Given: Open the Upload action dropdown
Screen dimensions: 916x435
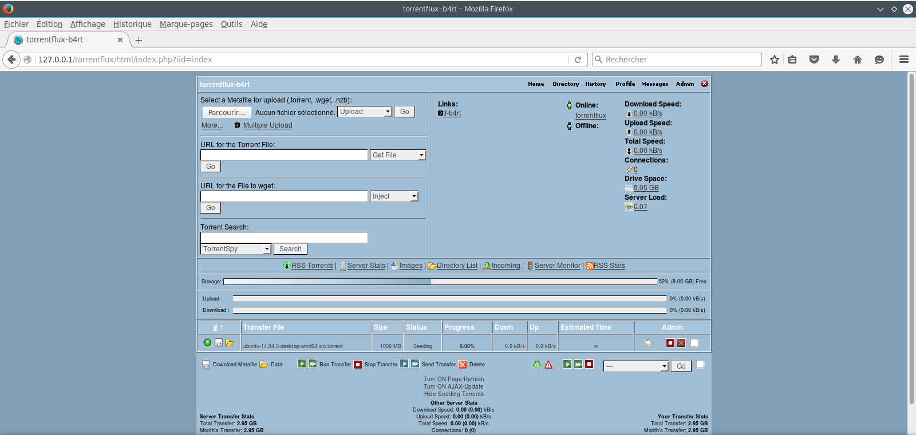Looking at the screenshot, I should (x=365, y=112).
